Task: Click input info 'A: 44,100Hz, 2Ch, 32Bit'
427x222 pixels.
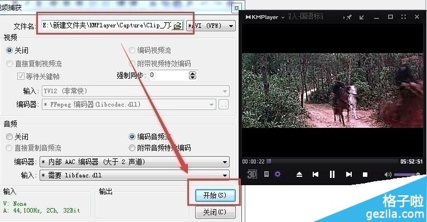Action: (x=42, y=210)
